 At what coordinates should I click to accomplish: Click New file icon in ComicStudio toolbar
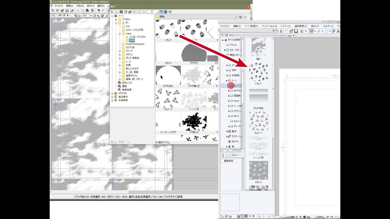tap(53, 11)
